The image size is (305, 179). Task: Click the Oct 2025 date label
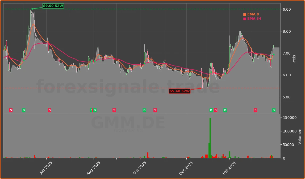click(140, 168)
